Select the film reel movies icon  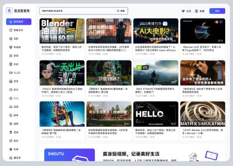point(10,38)
